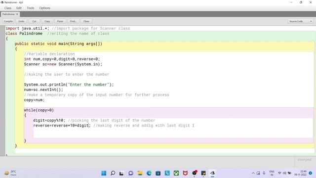Click the Find... button
316x178 pixels.
pos(73,21)
